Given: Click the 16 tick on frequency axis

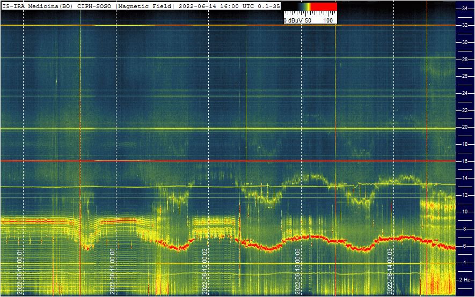Looking at the screenshot, I should point(465,161).
